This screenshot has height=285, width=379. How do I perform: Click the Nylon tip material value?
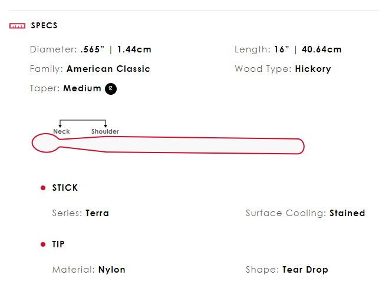[112, 270]
